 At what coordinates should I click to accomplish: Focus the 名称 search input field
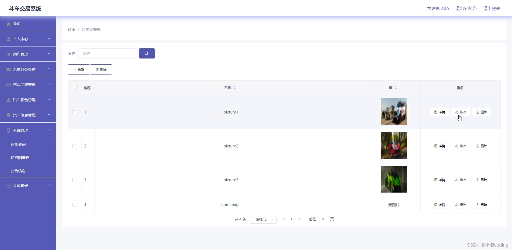pyautogui.click(x=107, y=53)
